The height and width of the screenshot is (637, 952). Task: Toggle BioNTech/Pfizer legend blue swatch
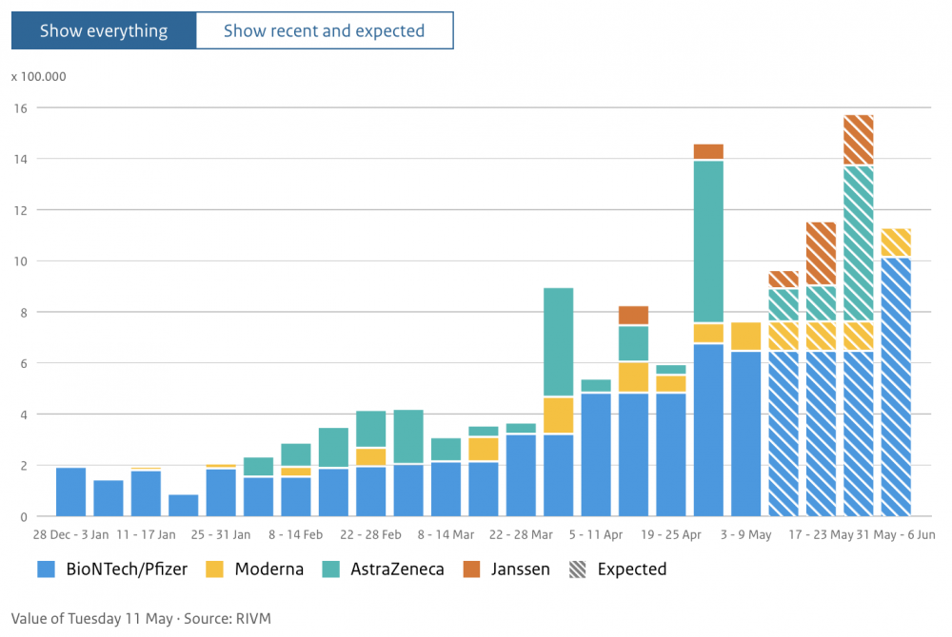pyautogui.click(x=46, y=569)
